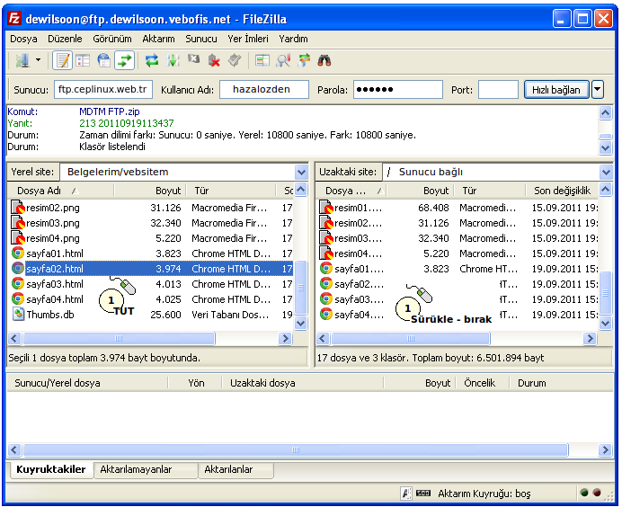Click local file list scroll up arrow
The image size is (622, 507).
301,190
